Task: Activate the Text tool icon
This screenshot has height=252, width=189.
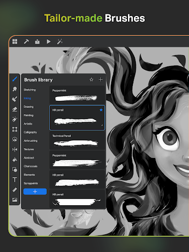Action: click(x=15, y=180)
